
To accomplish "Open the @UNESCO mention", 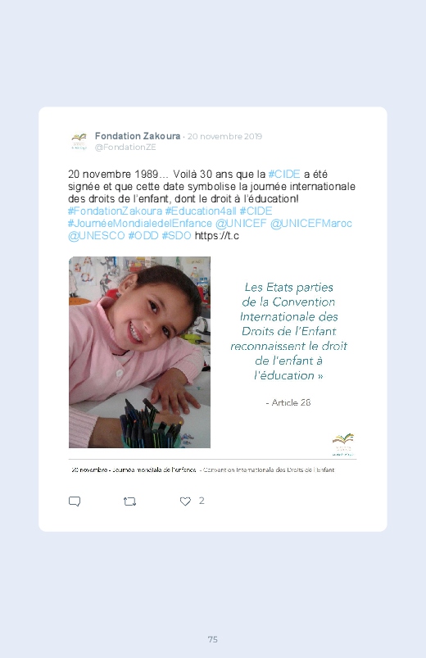I will coord(97,236).
